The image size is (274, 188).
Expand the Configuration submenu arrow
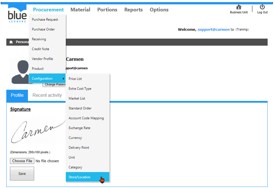(63, 78)
